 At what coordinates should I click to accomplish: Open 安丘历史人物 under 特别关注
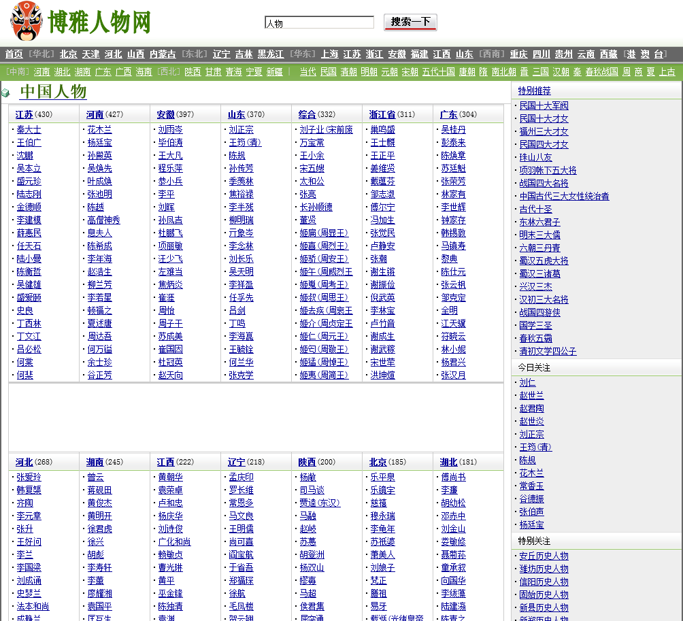pyautogui.click(x=544, y=556)
